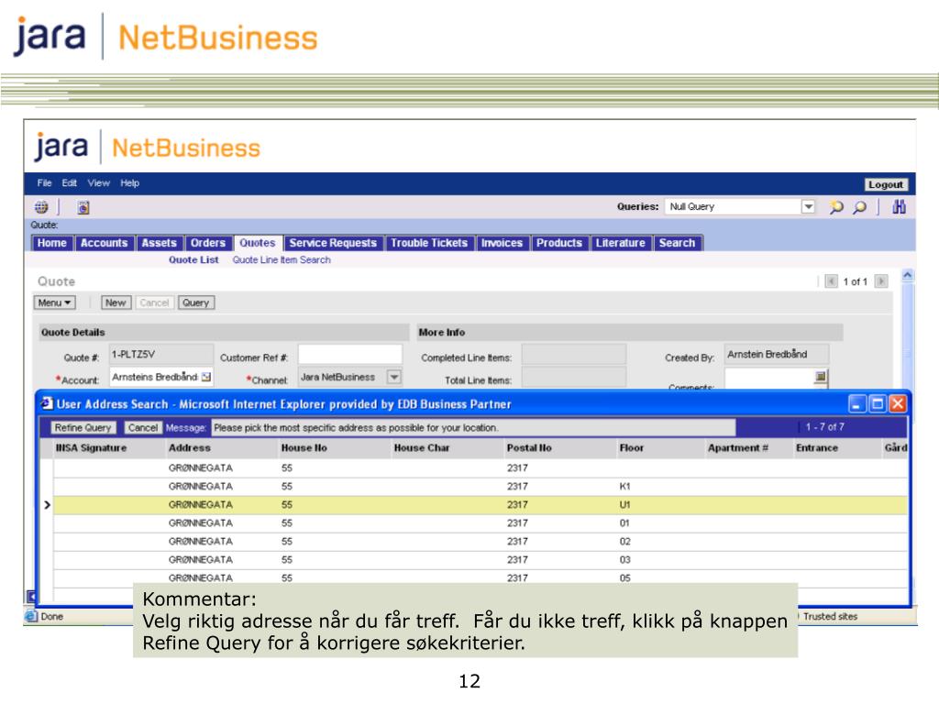939x704 pixels.
Task: Click the reports document toolbar icon
Action: pyautogui.click(x=83, y=207)
